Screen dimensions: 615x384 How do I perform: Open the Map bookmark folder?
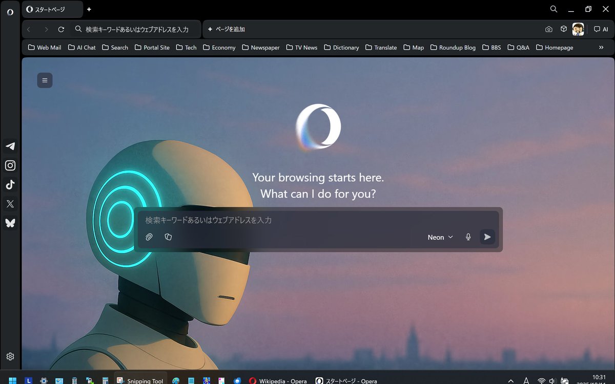coord(414,48)
